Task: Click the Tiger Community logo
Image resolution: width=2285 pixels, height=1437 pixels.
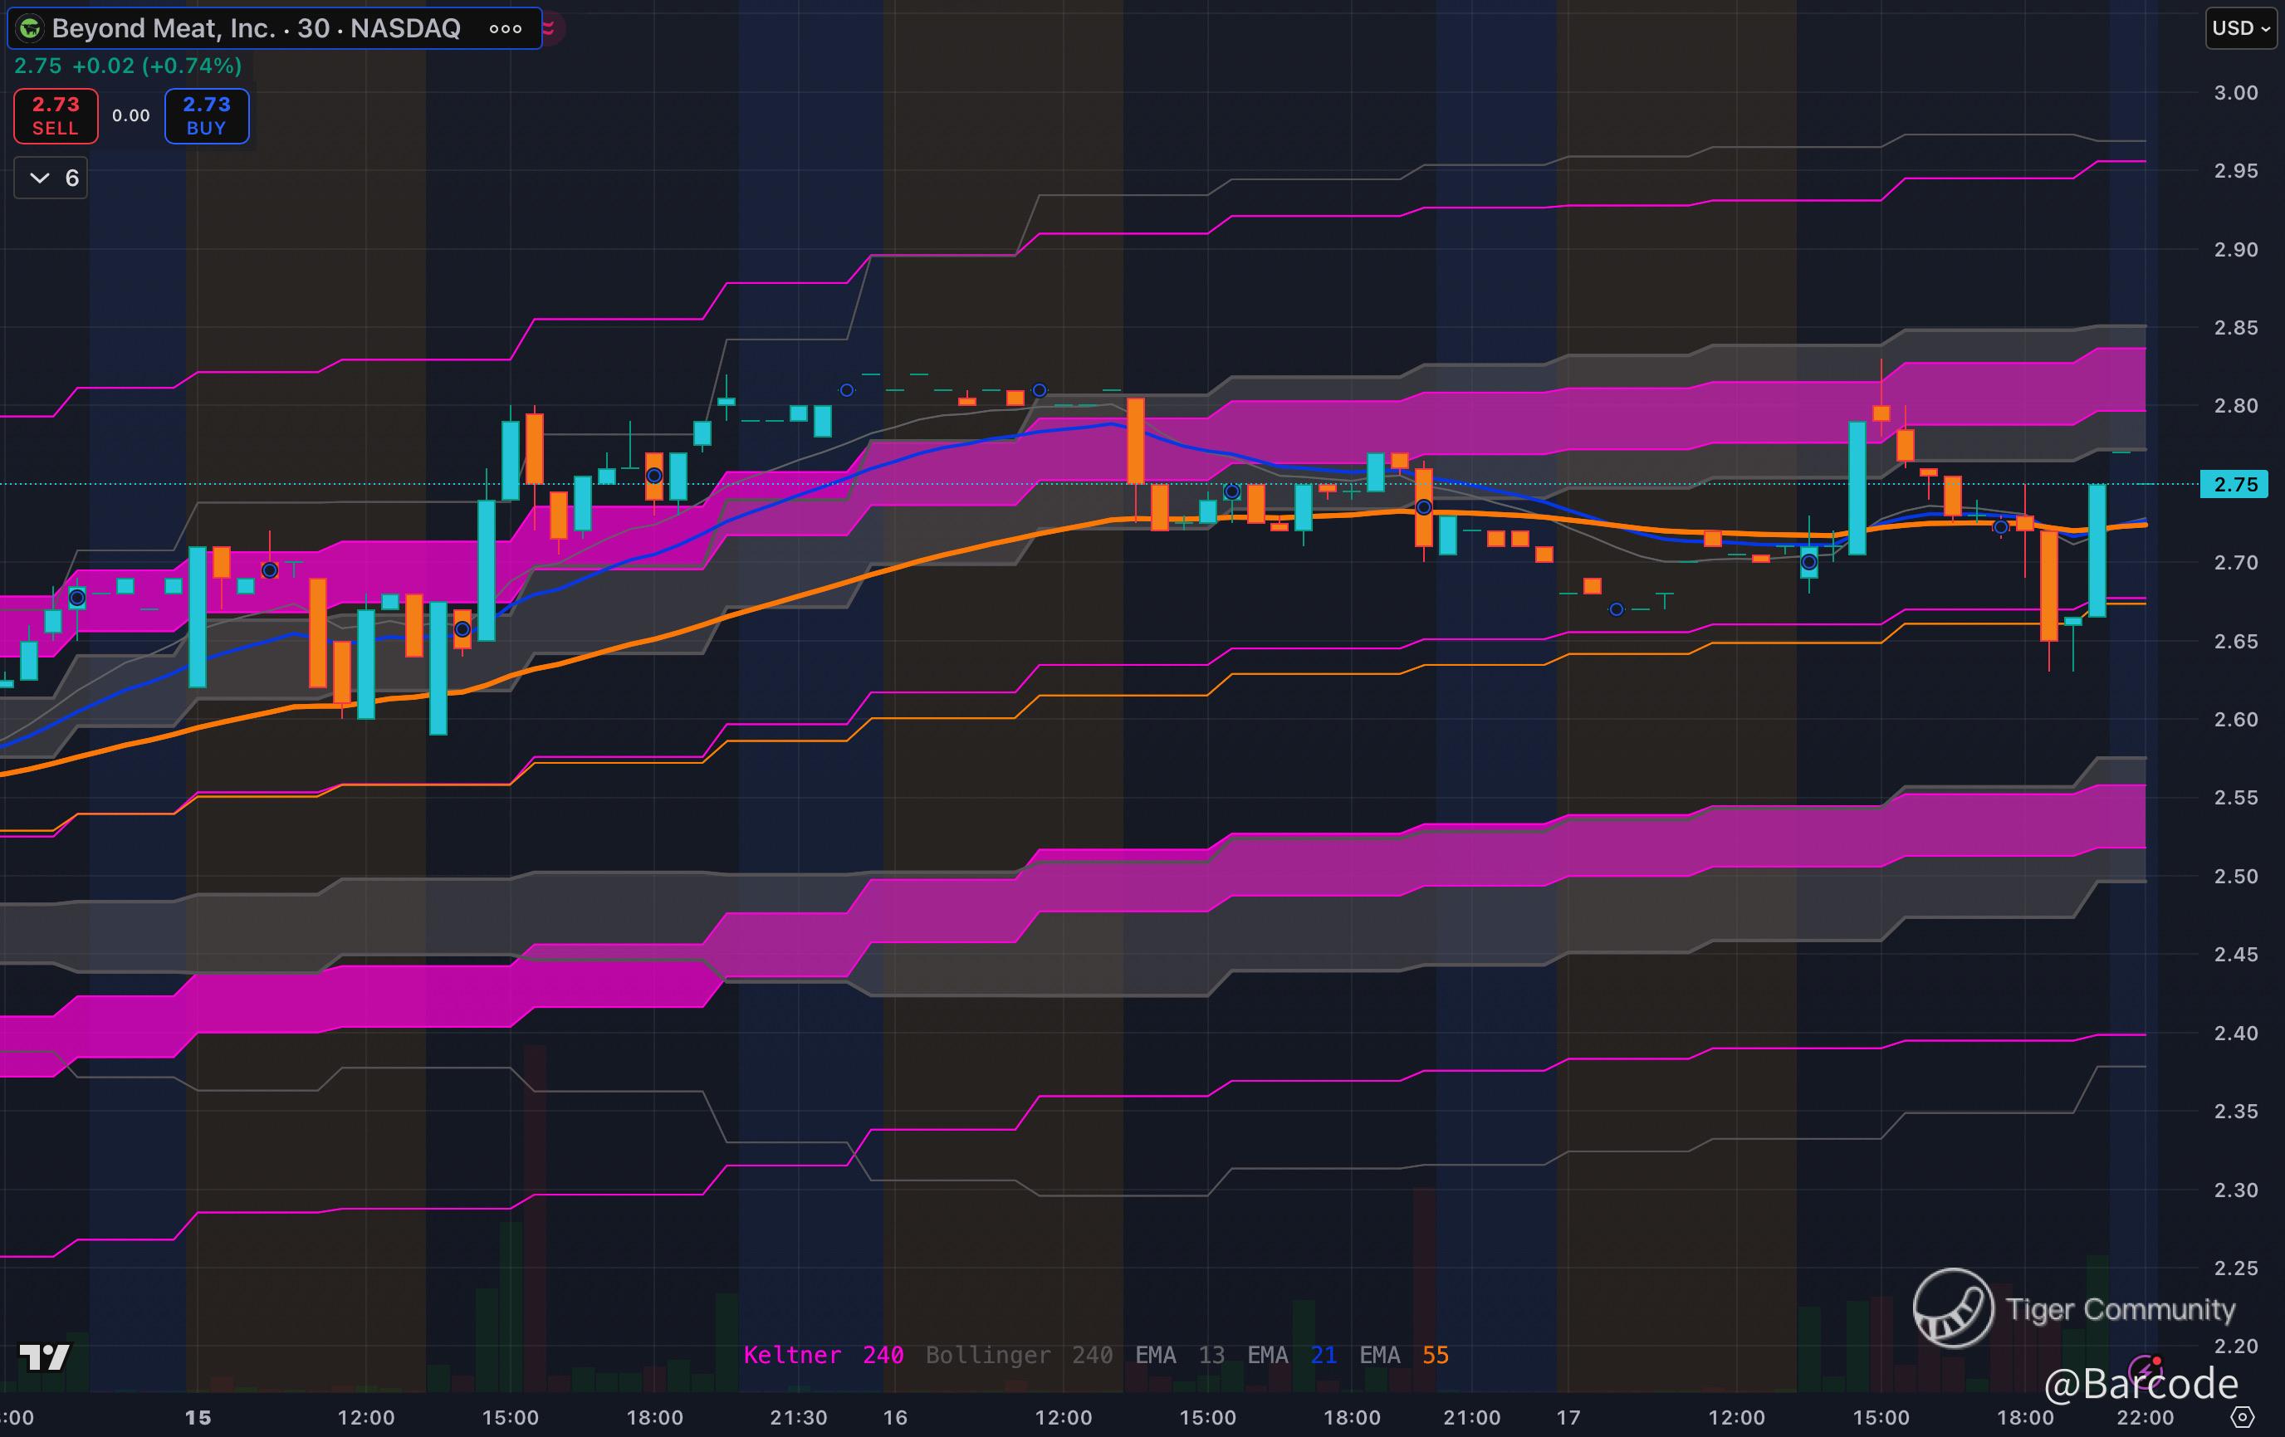Action: coord(1953,1308)
